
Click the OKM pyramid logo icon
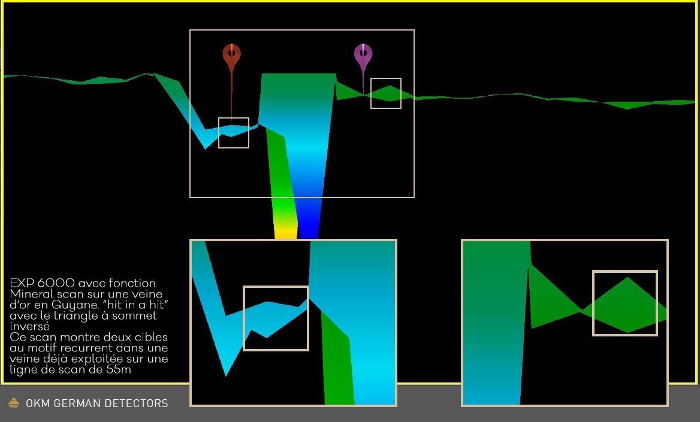coord(14,403)
